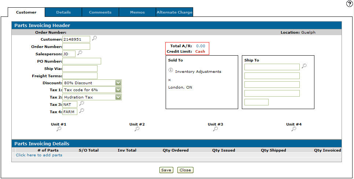Open the Tax 3 lookup magnifier
Screen dimensions: 354x179
81,104
